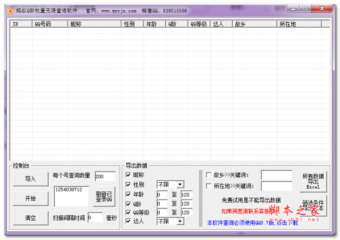Click the 扫描间隔时间 milliseconds input box
Image resolution: width=340 pixels, height=240 pixels.
click(x=95, y=217)
